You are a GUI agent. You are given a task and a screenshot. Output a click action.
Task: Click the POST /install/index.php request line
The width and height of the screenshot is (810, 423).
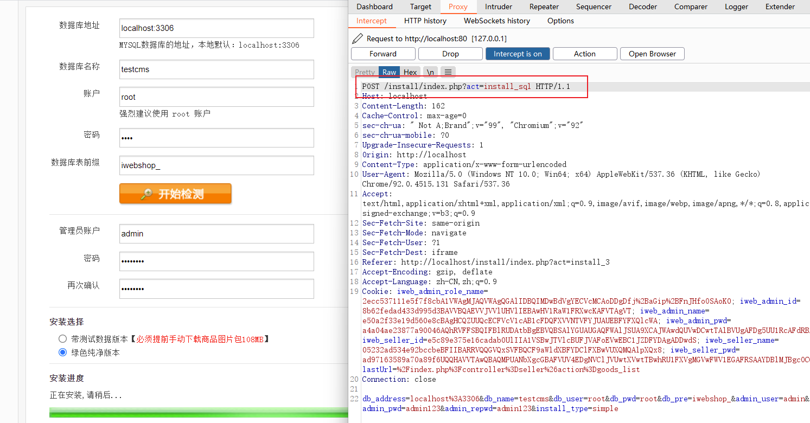pos(466,86)
